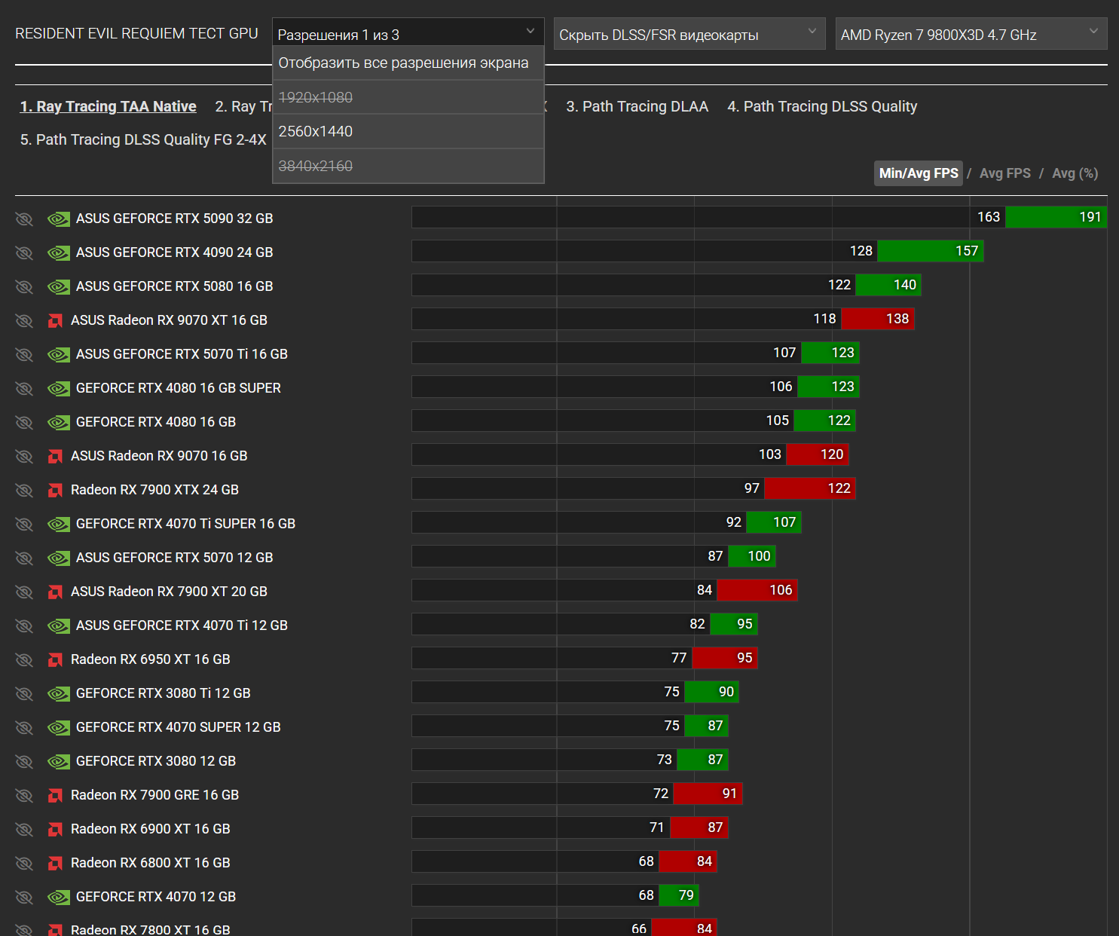
Task: Choose the 2560x1440 resolution option
Action: point(408,131)
